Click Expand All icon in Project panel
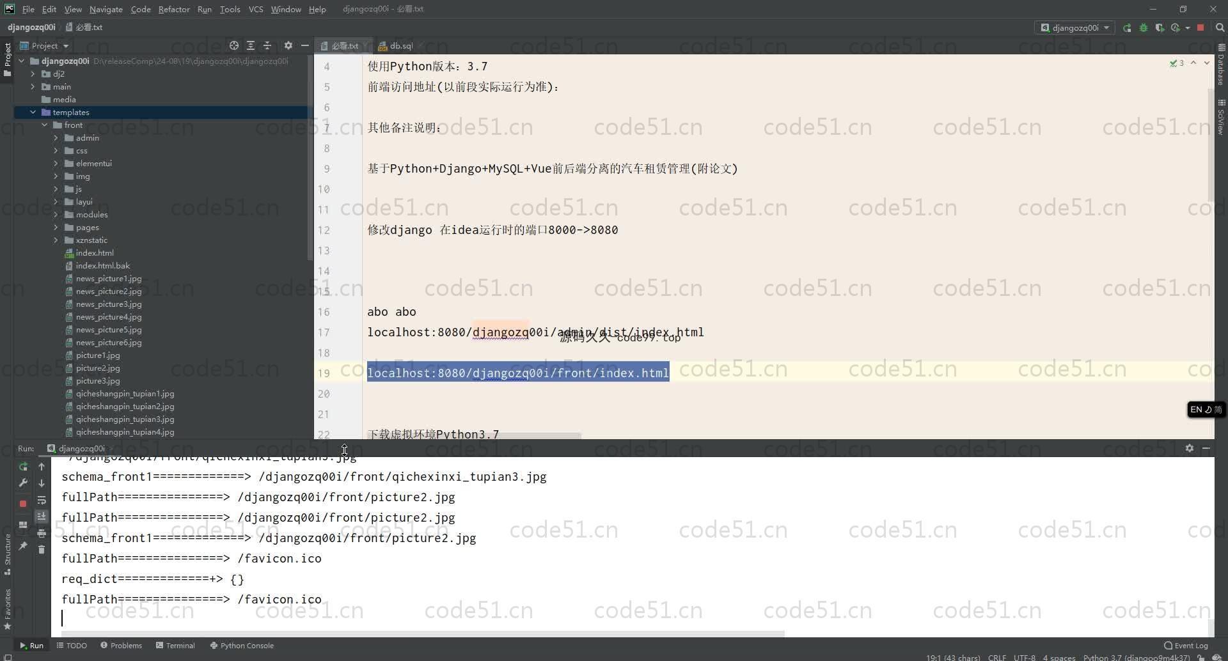The image size is (1228, 661). click(x=251, y=45)
